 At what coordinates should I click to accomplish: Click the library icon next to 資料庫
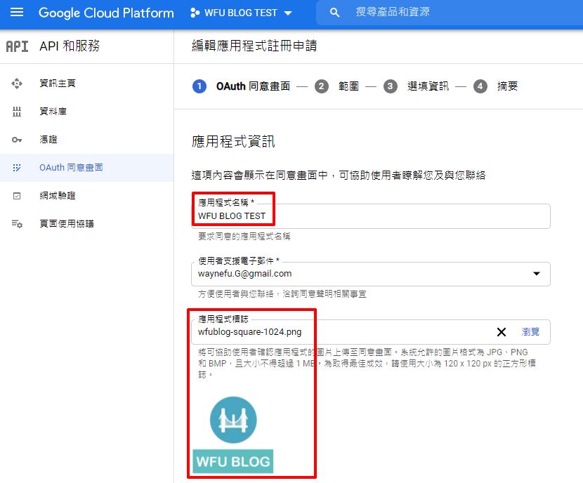pos(17,112)
